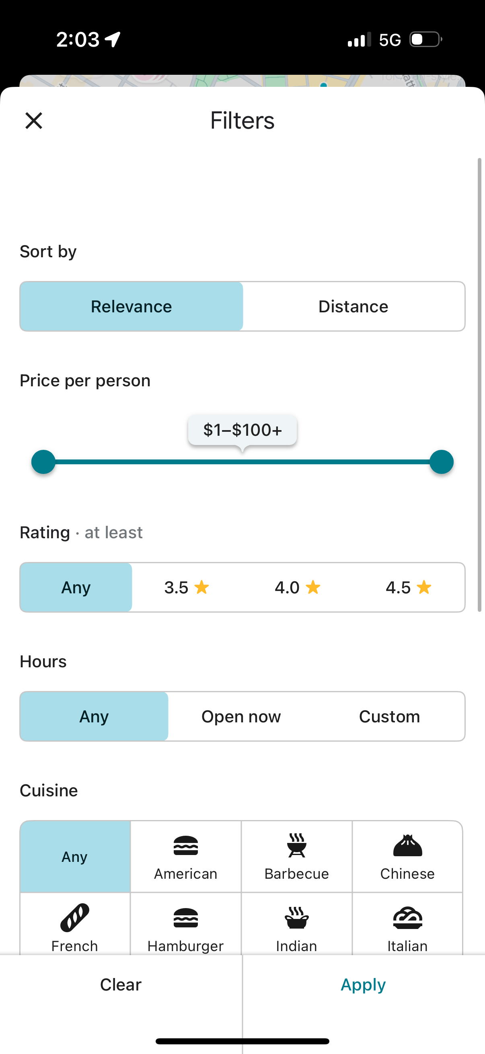The image size is (485, 1054).
Task: Choose the Hamburger cuisine icon
Action: pos(185,918)
